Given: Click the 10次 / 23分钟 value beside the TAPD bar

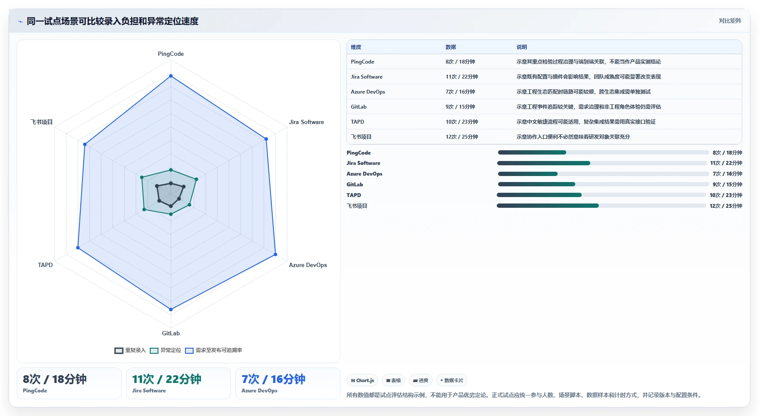Looking at the screenshot, I should (726, 195).
